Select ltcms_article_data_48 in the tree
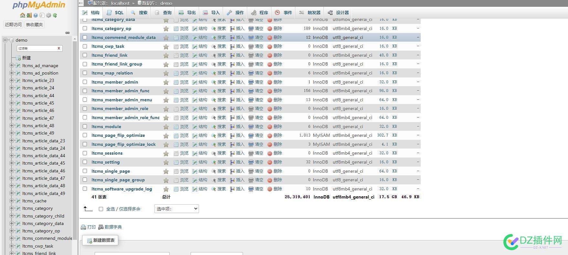Image resolution: width=568 pixels, height=255 pixels. [44, 186]
